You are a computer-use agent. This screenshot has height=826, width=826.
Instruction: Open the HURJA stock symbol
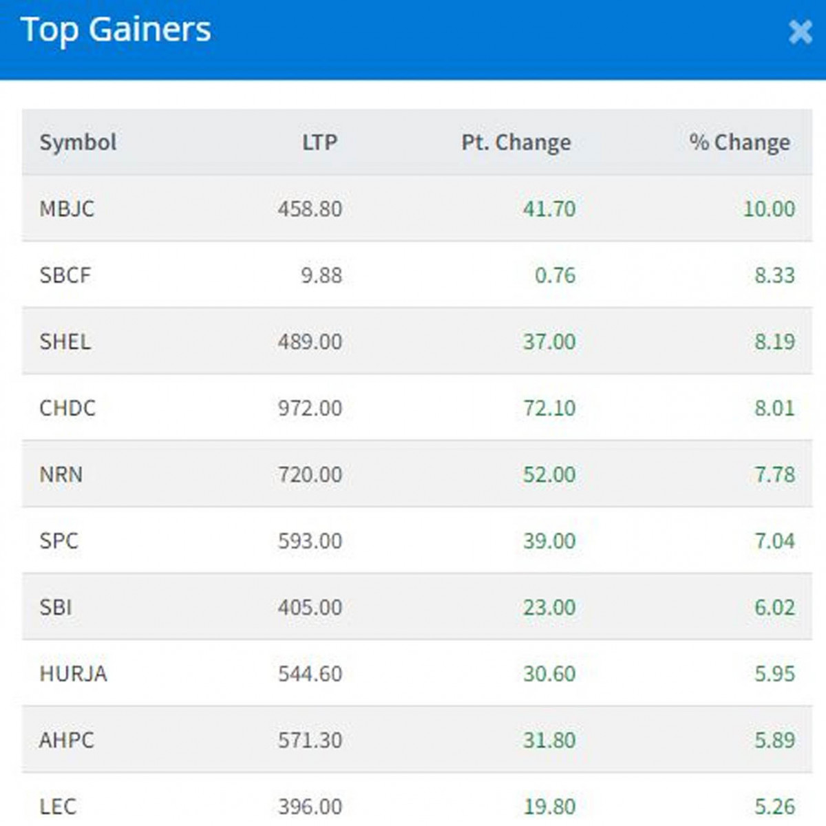pyautogui.click(x=74, y=674)
